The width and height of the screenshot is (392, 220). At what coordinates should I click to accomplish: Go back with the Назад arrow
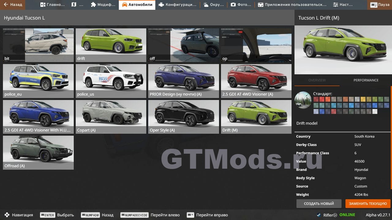tap(13, 5)
